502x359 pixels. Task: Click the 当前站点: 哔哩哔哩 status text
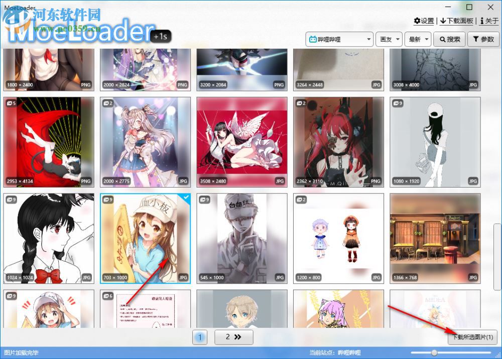[335, 352]
